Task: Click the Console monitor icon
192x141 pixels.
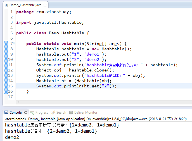Action: 6,113
